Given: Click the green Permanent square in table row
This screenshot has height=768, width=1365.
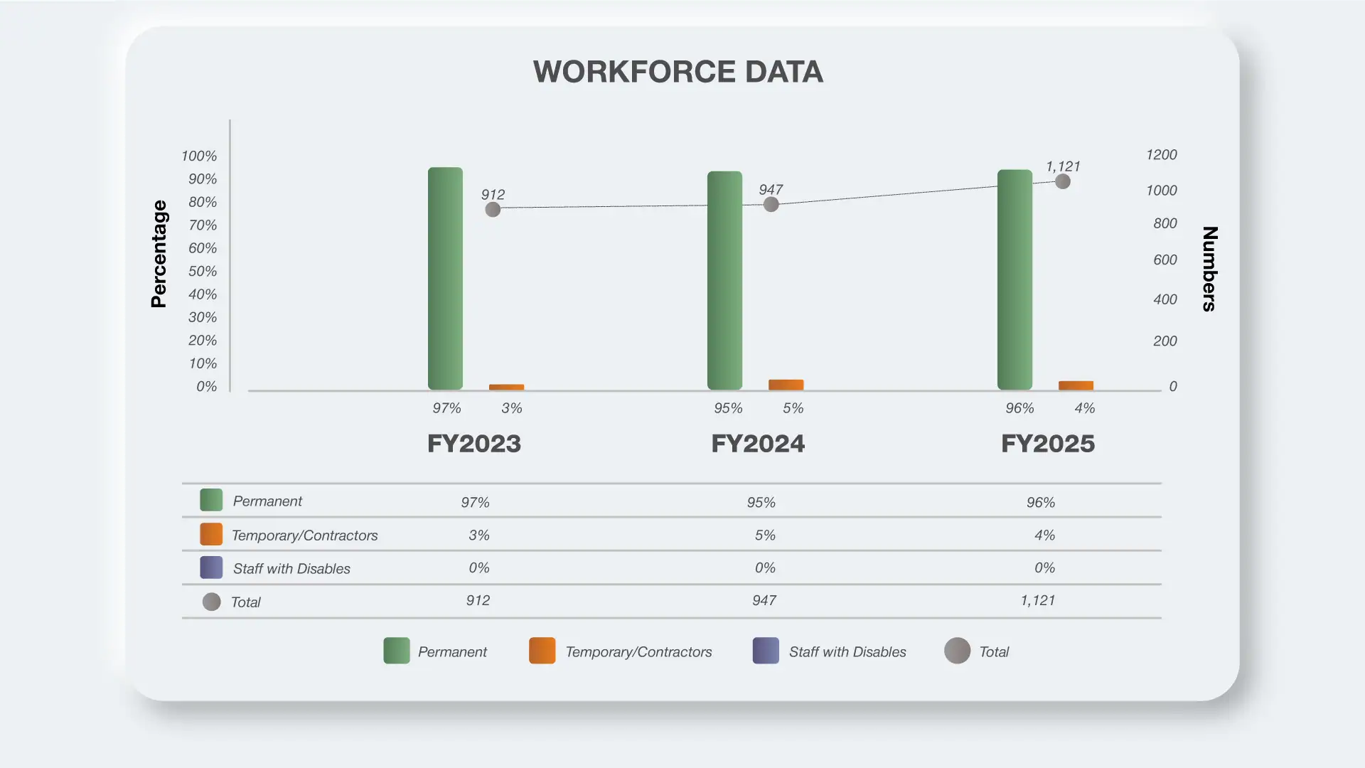Looking at the screenshot, I should click(x=211, y=500).
